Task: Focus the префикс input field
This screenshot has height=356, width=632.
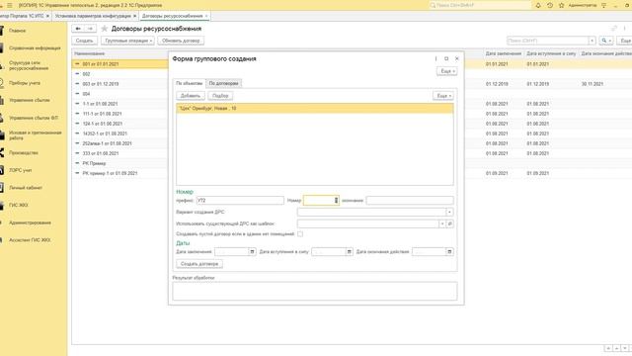Action: [240, 200]
